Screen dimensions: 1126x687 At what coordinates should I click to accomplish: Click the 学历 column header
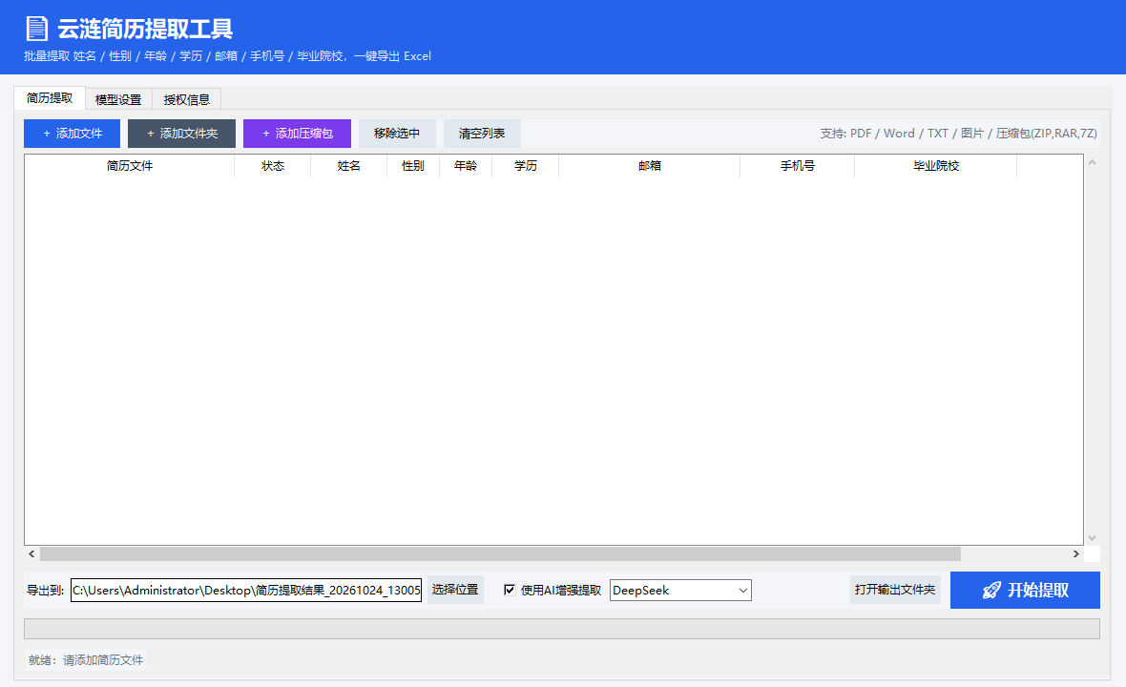tap(526, 166)
